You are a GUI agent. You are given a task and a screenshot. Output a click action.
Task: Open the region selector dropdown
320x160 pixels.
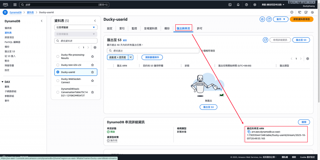[x=273, y=5]
